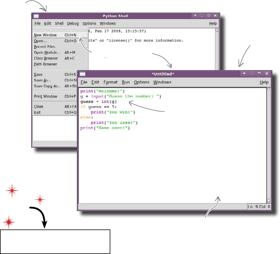
Task: Open the Debug menu in Python Shell
Action: (73, 23)
